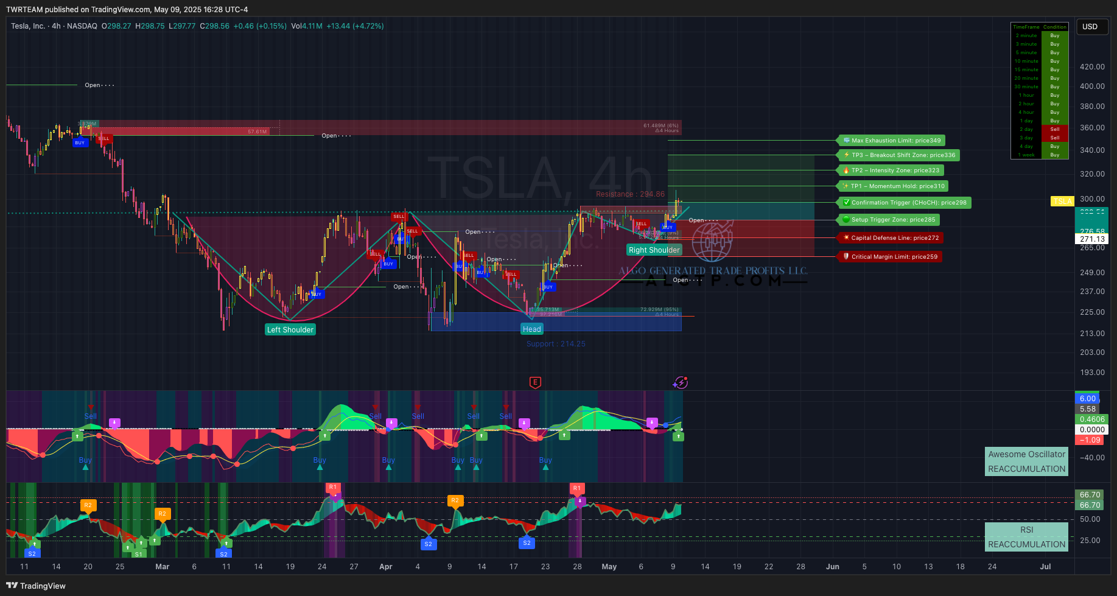The height and width of the screenshot is (596, 1117).
Task: Click the Tesla, Inc. symbol title
Action: coord(28,26)
